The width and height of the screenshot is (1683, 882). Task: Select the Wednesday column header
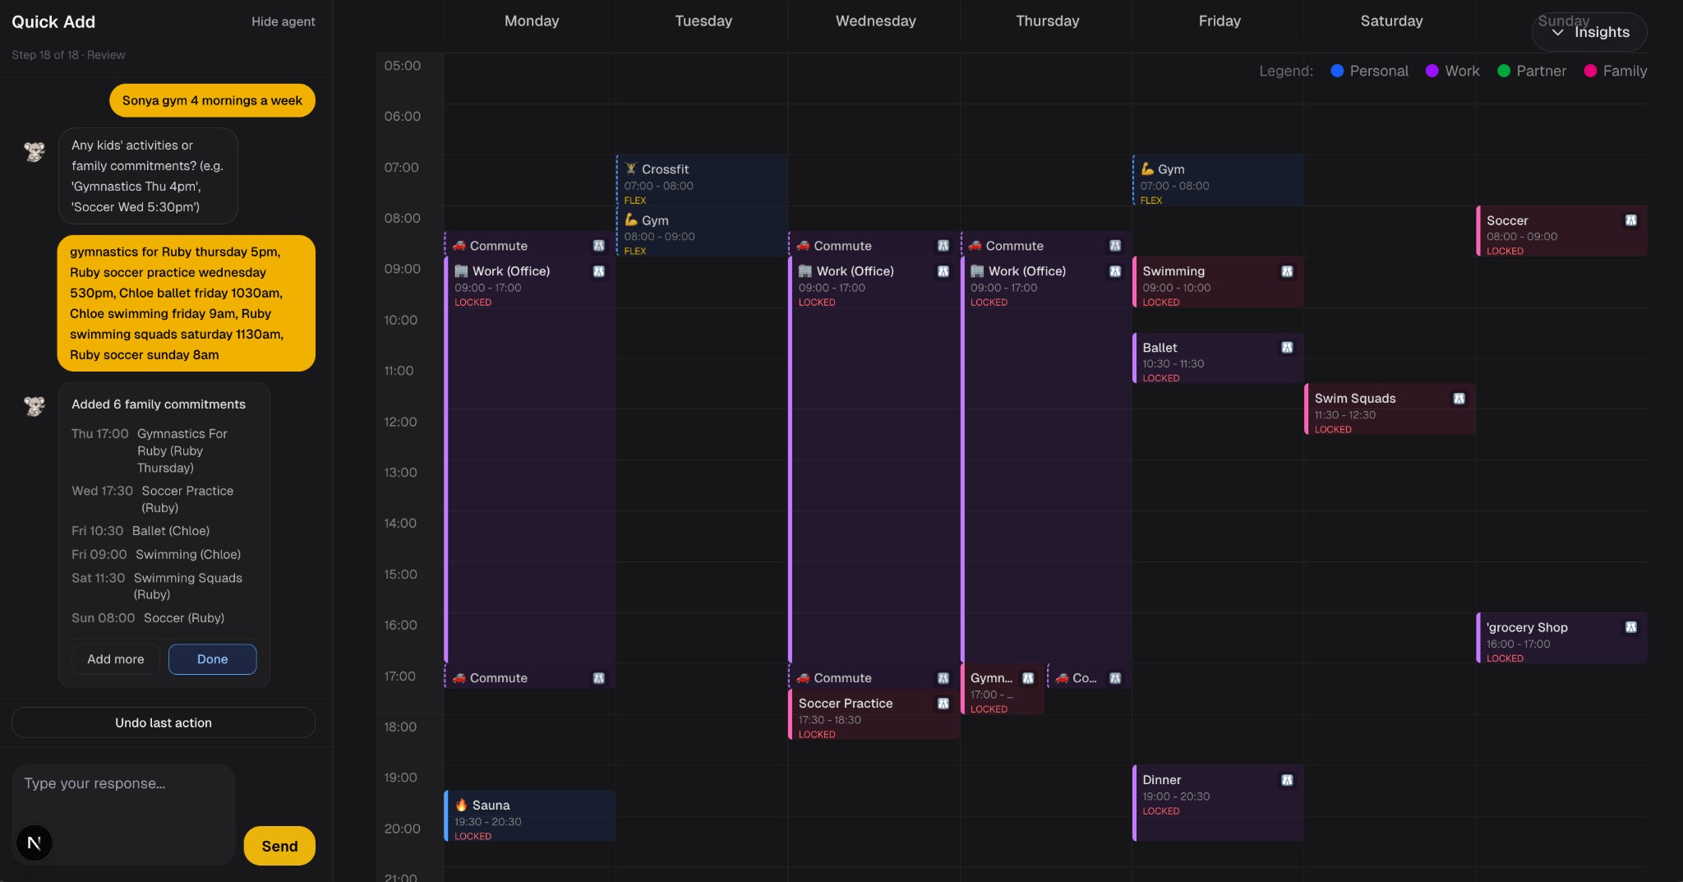874,21
